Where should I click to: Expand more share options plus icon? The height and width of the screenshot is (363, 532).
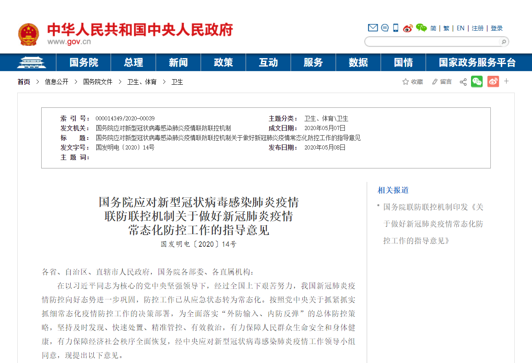tap(506, 81)
